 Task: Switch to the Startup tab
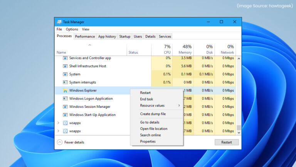[x=125, y=37]
